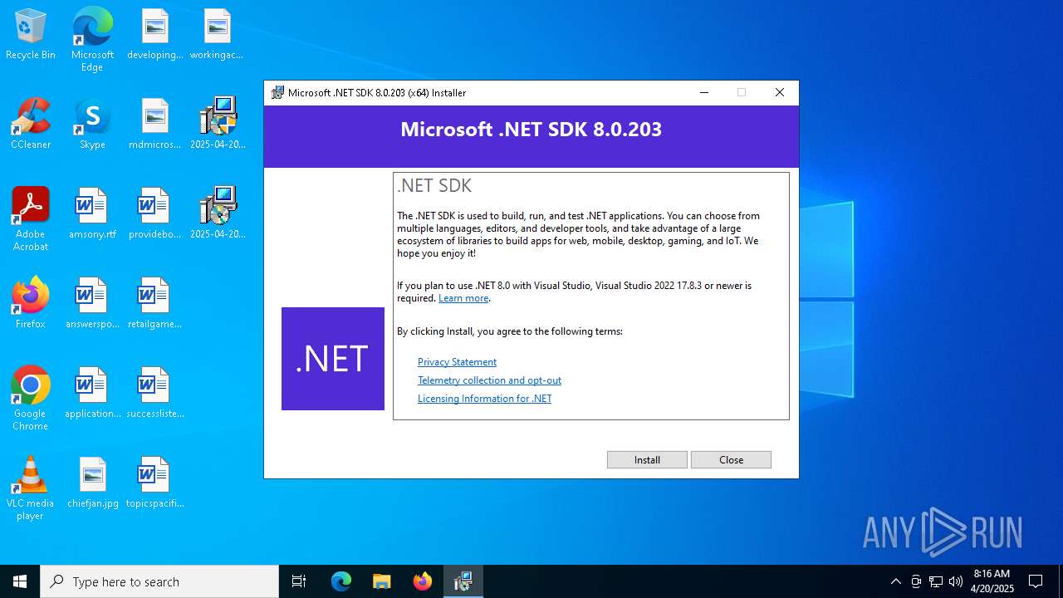The height and width of the screenshot is (598, 1063).
Task: Select the Google Chrome desktop shortcut
Action: pos(31,399)
